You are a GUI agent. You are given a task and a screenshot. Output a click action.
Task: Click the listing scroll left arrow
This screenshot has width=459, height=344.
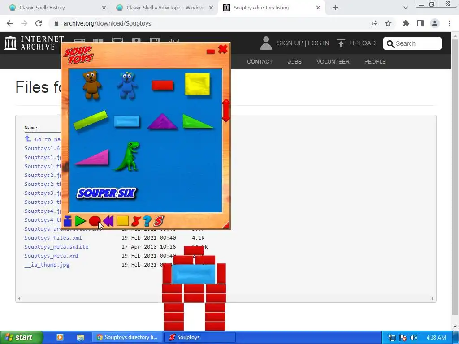pos(19,298)
